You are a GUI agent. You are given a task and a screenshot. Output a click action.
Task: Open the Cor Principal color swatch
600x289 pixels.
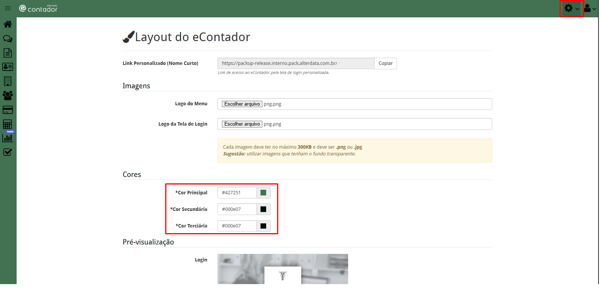(x=264, y=193)
